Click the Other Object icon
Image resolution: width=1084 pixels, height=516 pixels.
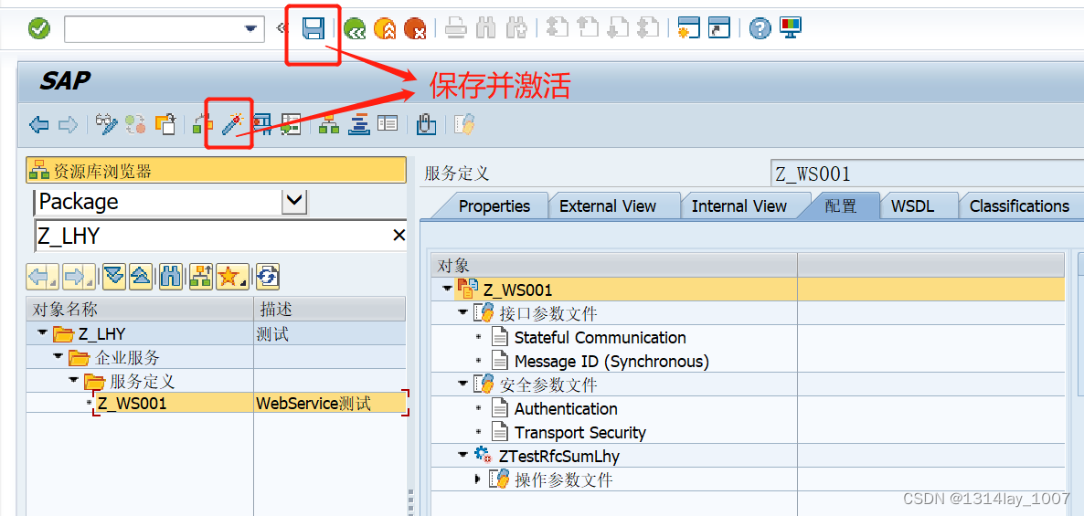pyautogui.click(x=165, y=124)
